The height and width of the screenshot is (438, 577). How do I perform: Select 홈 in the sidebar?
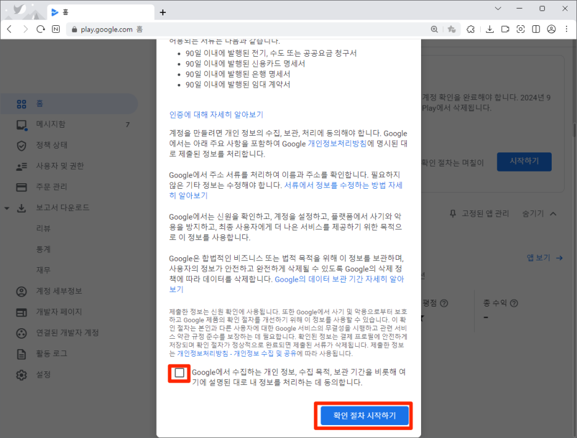coord(69,104)
